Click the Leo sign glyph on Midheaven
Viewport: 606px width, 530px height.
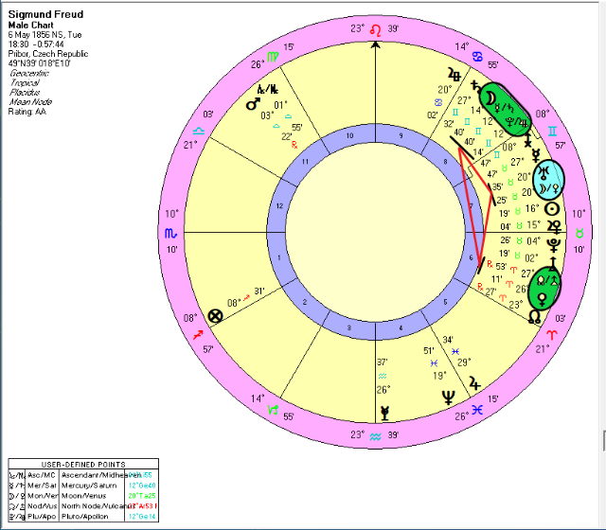(x=375, y=30)
